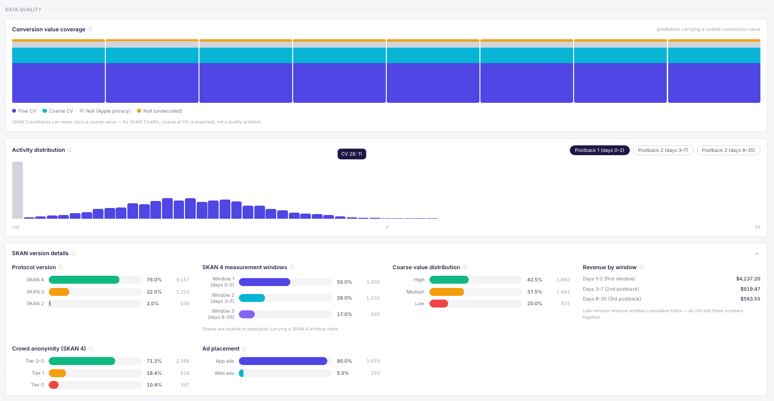Collapse the SKAN version details section

757,254
